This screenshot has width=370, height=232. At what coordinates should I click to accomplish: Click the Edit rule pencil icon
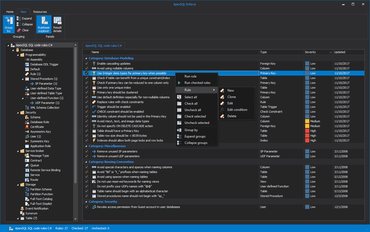coord(222,103)
